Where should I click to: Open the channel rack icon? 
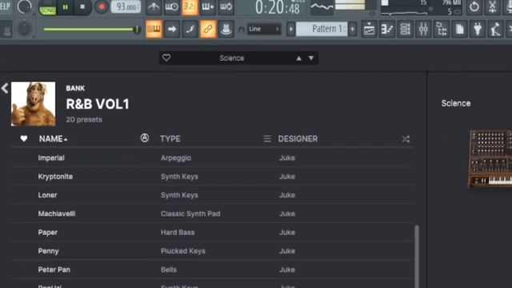(x=406, y=29)
